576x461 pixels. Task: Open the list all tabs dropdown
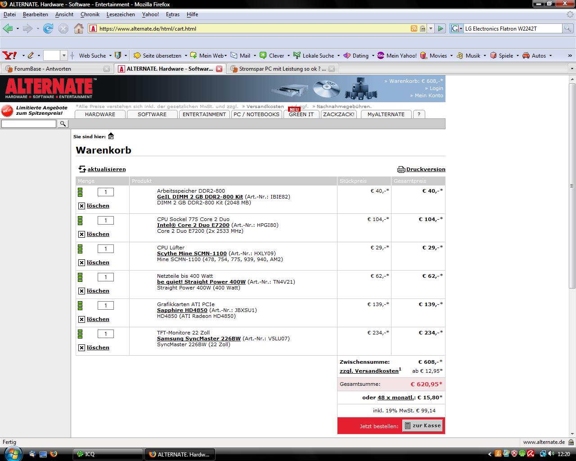pos(571,69)
